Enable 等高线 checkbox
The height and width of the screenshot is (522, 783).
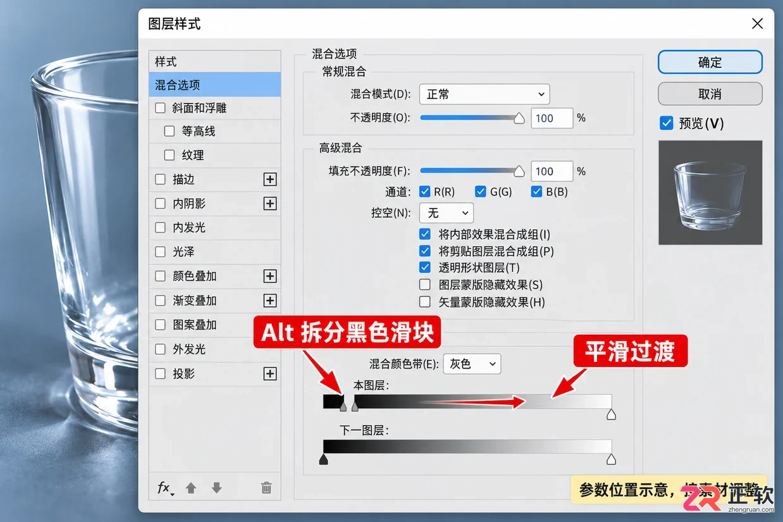pyautogui.click(x=169, y=132)
